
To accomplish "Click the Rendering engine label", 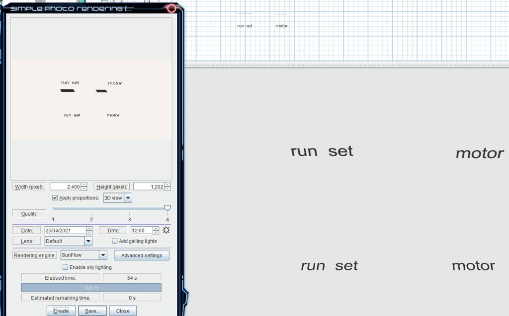I will (34, 255).
